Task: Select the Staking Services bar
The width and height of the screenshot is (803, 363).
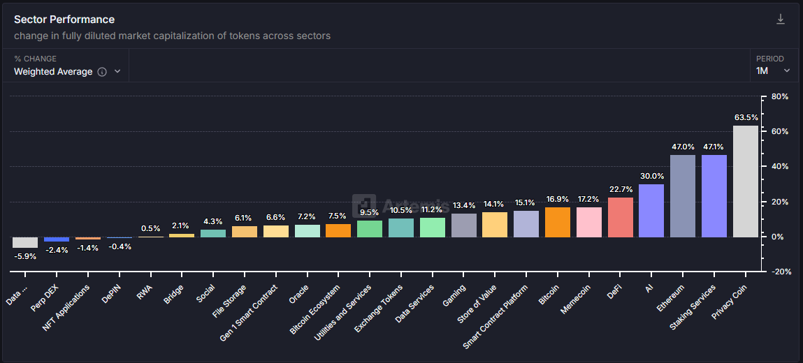Action: click(x=714, y=196)
